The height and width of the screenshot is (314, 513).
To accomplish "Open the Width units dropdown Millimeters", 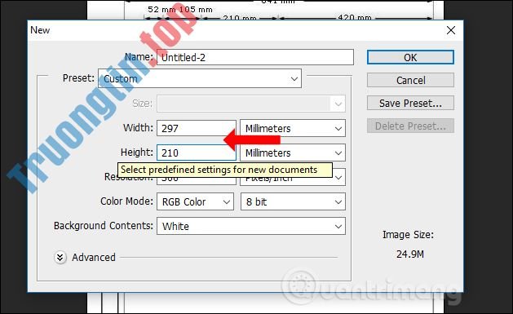I will pyautogui.click(x=293, y=128).
